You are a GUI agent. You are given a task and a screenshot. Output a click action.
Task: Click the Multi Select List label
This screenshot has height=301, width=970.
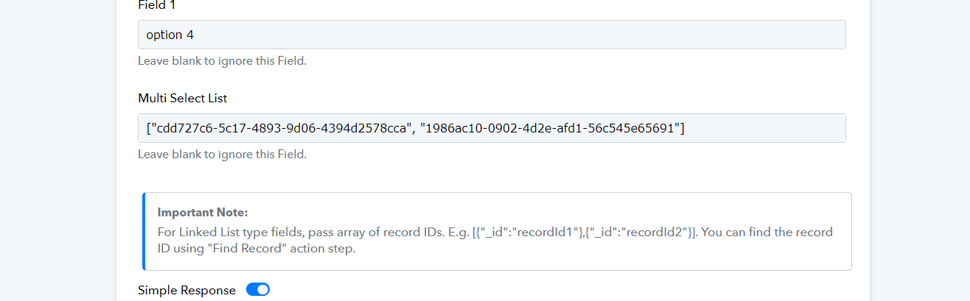click(x=183, y=98)
